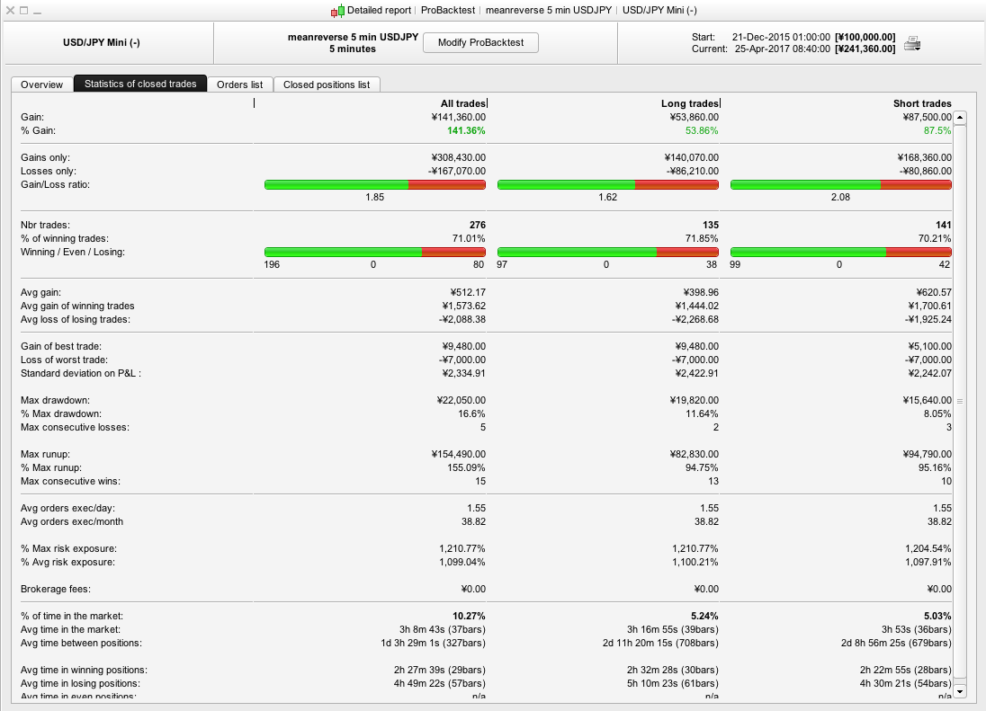Click the % Max risk exposure label
The image size is (986, 711).
(x=68, y=548)
